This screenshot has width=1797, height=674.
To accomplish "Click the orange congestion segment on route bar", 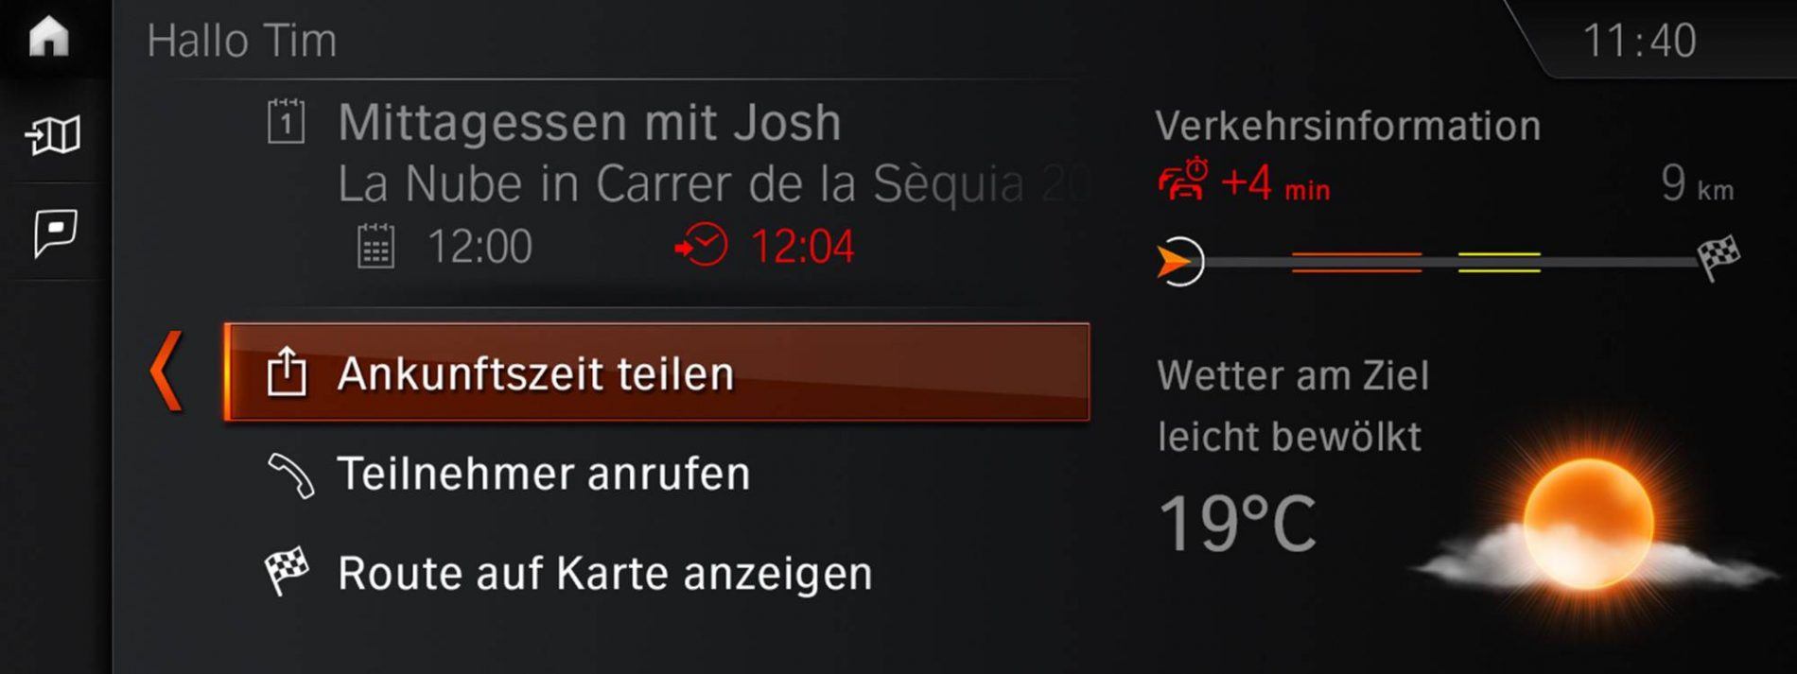I will click(x=1356, y=262).
